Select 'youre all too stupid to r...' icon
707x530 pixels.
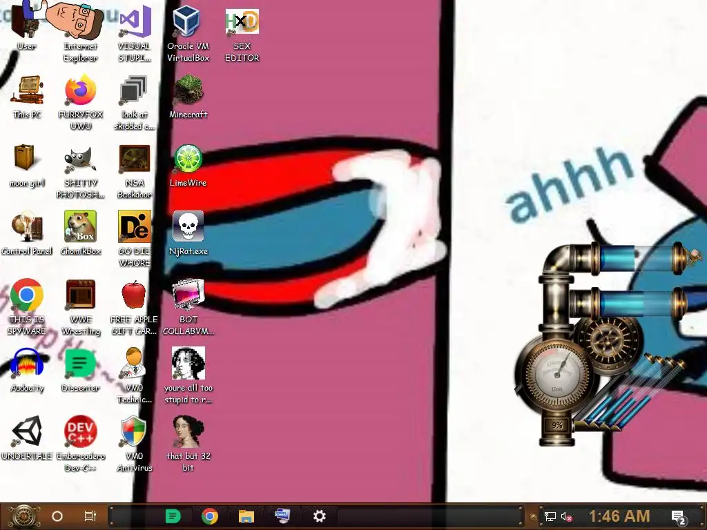[188, 376]
